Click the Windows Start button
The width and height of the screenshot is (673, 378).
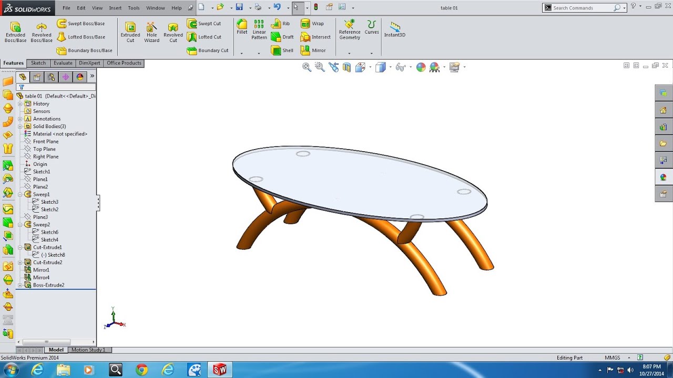[11, 370]
